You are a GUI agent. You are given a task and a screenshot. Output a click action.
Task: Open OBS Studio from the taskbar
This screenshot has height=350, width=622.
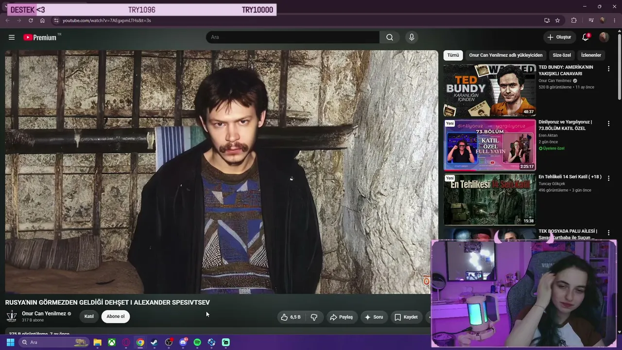coord(169,342)
